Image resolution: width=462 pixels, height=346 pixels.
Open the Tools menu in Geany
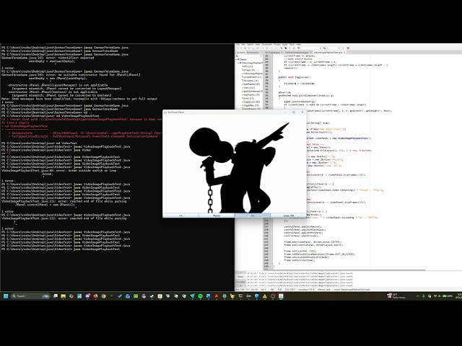pyautogui.click(x=292, y=45)
